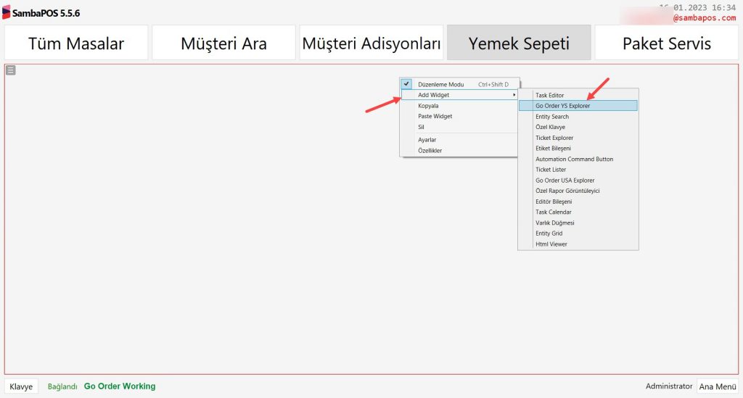The width and height of the screenshot is (743, 398).
Task: Select Entity Search widget option
Action: 551,117
